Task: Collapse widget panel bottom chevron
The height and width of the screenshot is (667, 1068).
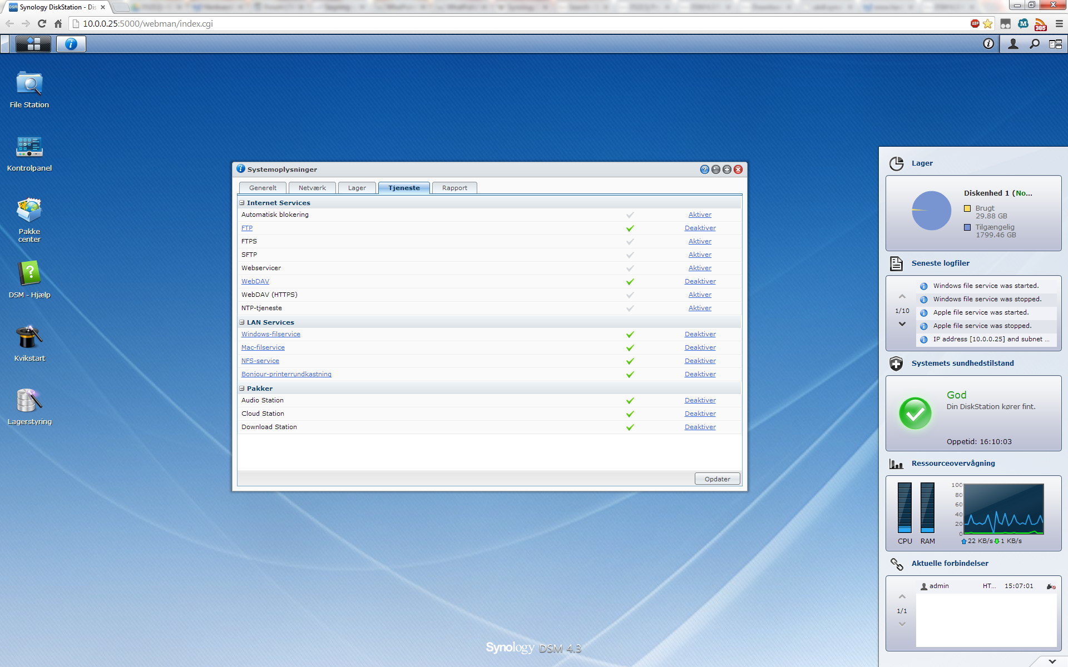Action: [x=1052, y=661]
